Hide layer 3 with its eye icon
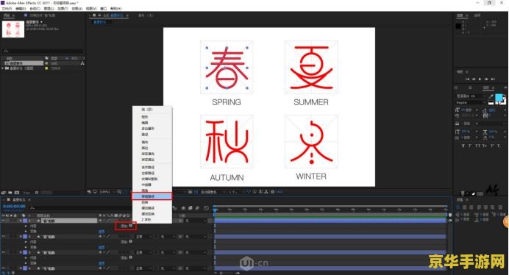This screenshot has width=509, height=275. (4, 253)
